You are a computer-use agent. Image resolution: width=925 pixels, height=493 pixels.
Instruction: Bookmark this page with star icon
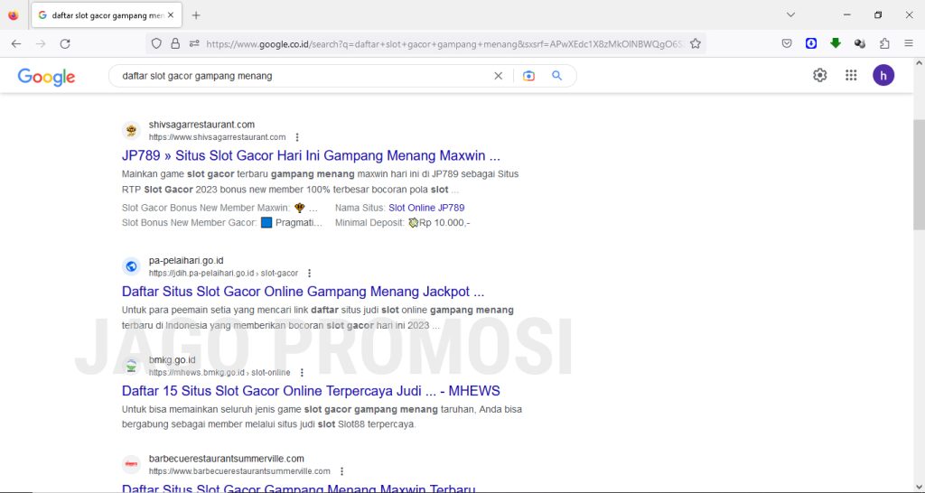(x=696, y=43)
